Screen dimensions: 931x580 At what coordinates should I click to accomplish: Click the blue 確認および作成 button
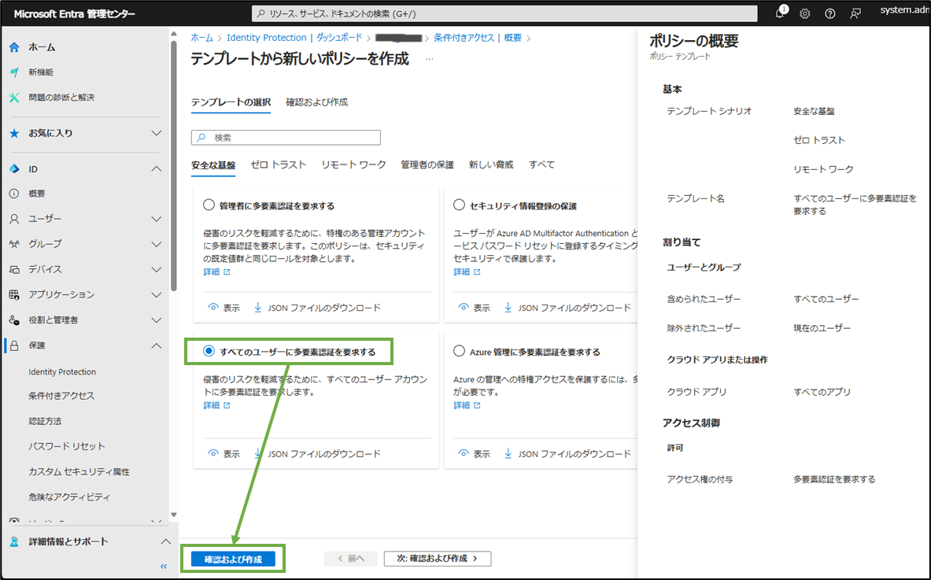pyautogui.click(x=233, y=559)
